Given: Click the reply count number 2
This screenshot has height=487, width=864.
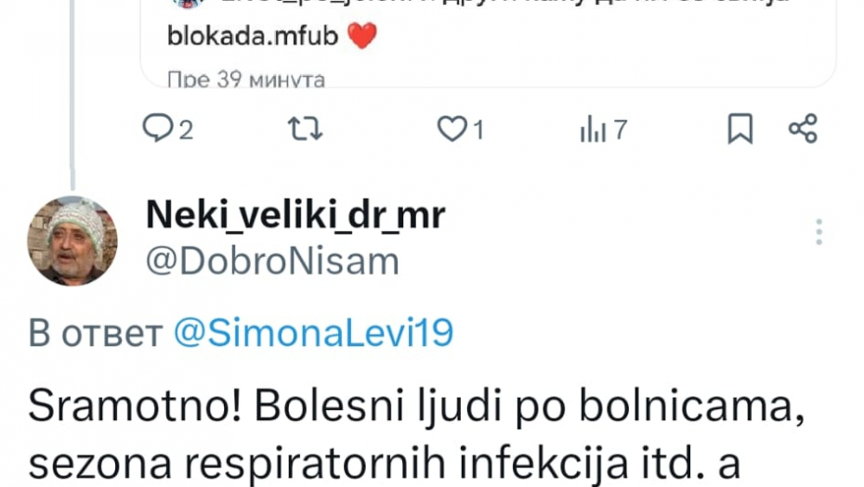Looking at the screenshot, I should [x=186, y=131].
